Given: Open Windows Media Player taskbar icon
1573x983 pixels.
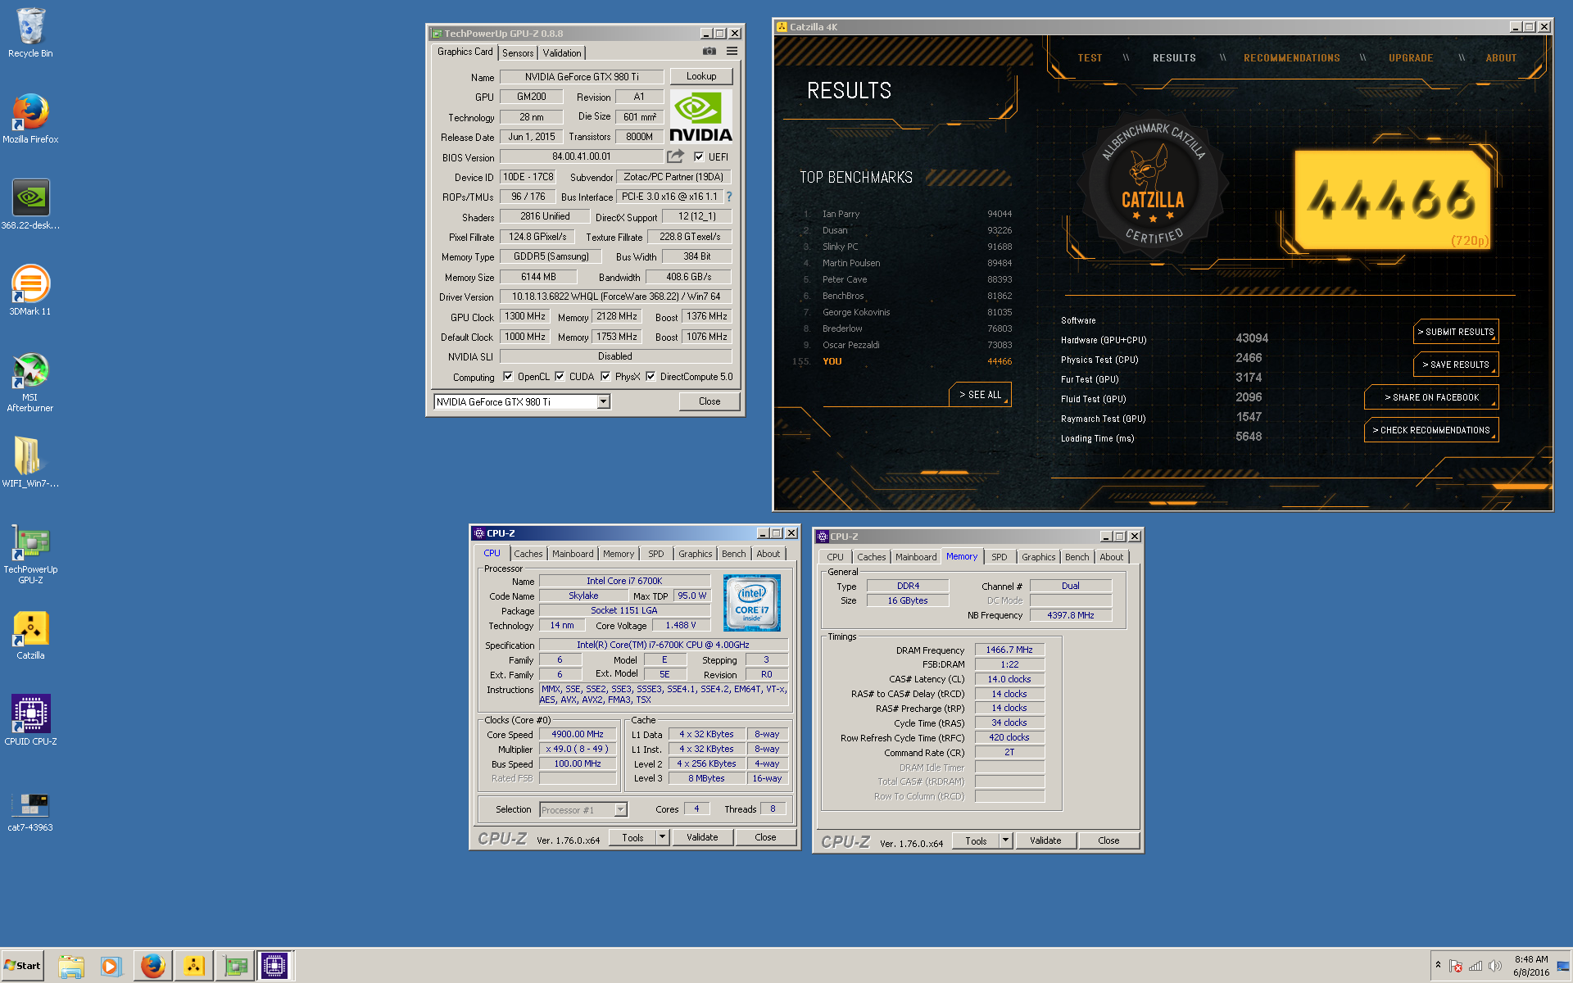Looking at the screenshot, I should tap(111, 966).
